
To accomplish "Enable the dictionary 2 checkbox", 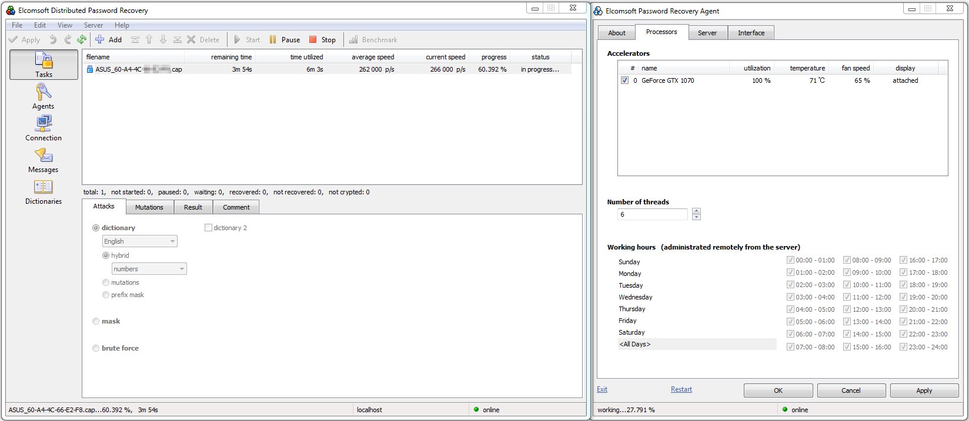I will [x=208, y=228].
